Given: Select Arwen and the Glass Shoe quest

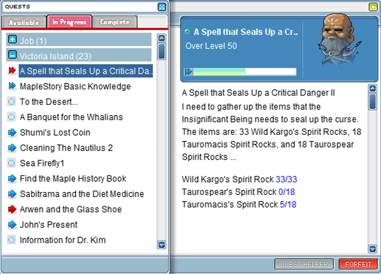Looking at the screenshot, I should 71,209.
